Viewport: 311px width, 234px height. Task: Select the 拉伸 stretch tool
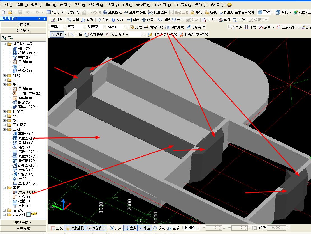pos(239,20)
